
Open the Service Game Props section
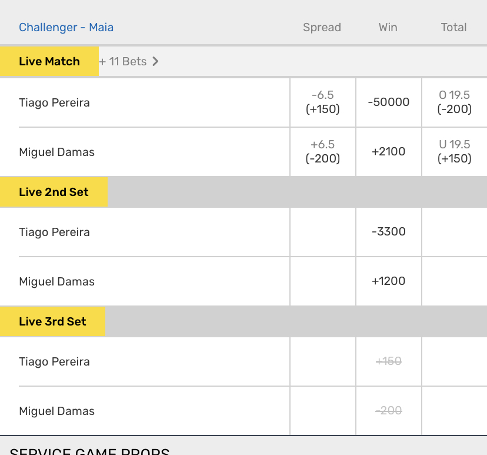[x=89, y=450]
